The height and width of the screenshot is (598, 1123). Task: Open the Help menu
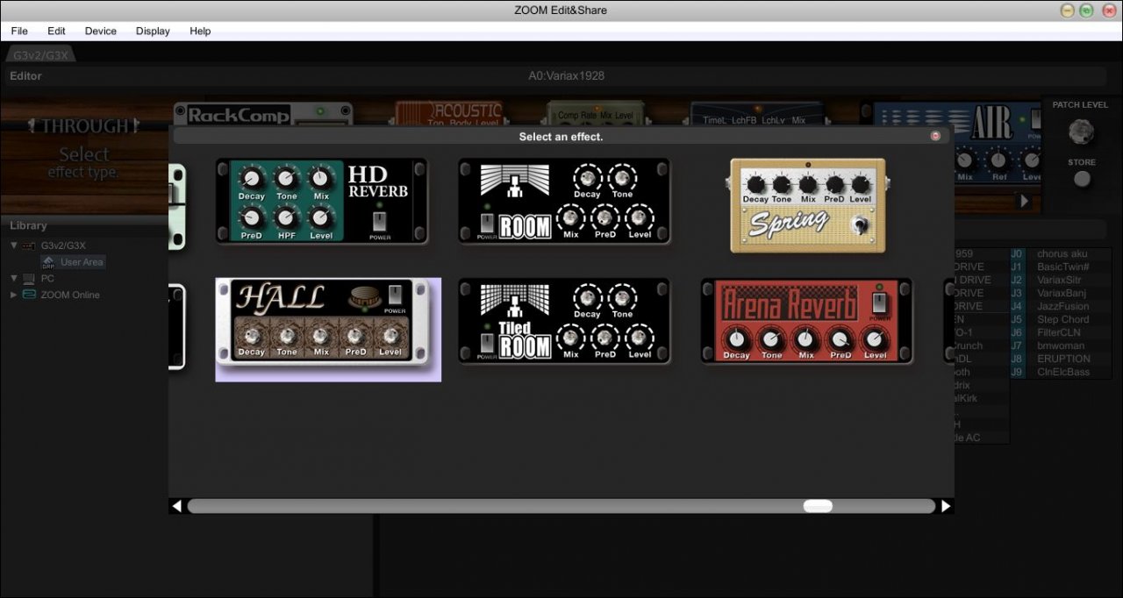(200, 31)
